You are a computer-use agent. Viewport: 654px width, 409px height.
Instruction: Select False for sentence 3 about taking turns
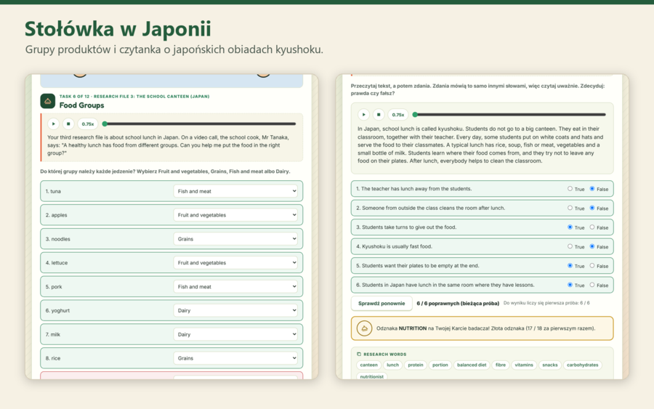click(592, 227)
